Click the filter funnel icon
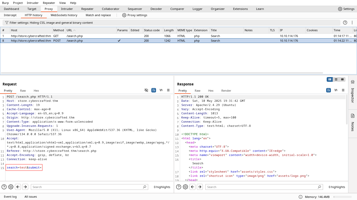Image resolution: width=357 pixels, height=200 pixels. coord(7,23)
